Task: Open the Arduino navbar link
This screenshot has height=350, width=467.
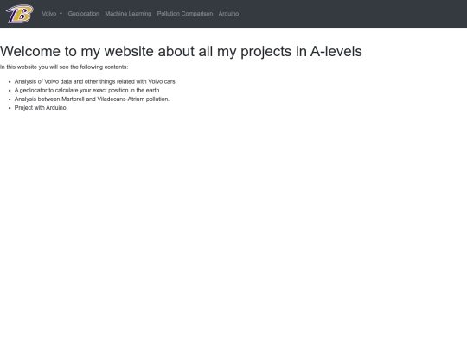Action: coord(228,14)
